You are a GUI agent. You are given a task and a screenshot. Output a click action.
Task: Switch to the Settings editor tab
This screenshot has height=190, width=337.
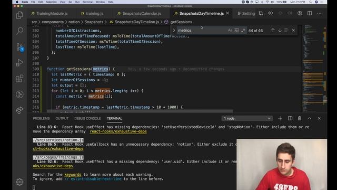(246, 13)
